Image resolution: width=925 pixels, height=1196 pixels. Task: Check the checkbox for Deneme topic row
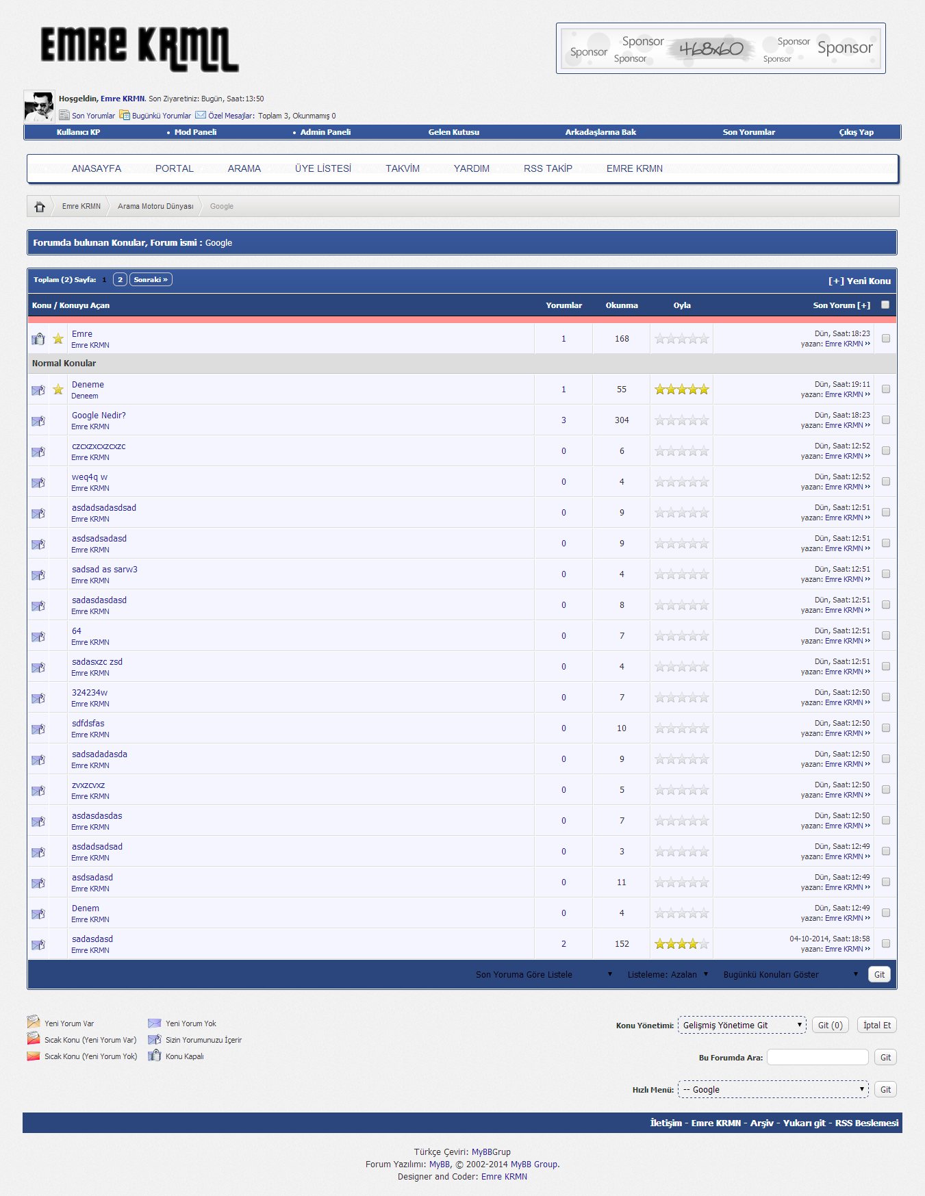pos(886,389)
